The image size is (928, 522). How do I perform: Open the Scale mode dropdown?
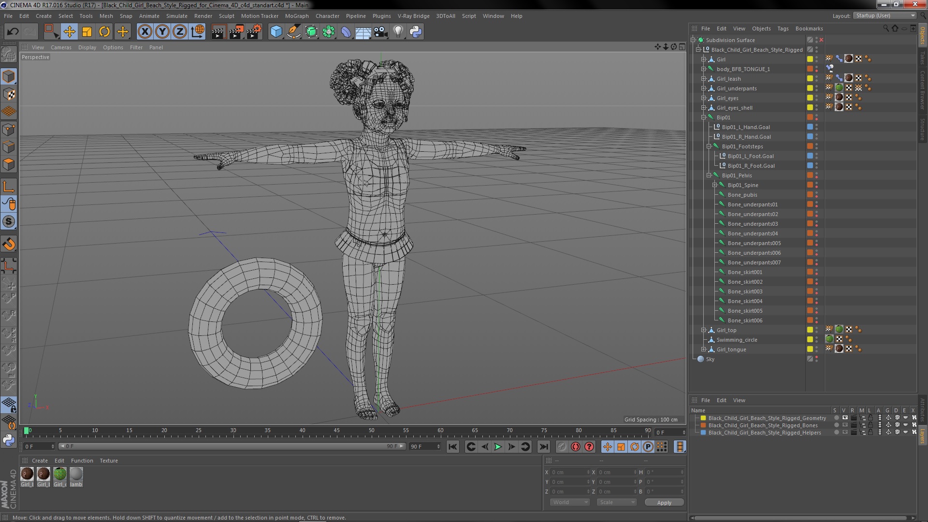(x=617, y=502)
